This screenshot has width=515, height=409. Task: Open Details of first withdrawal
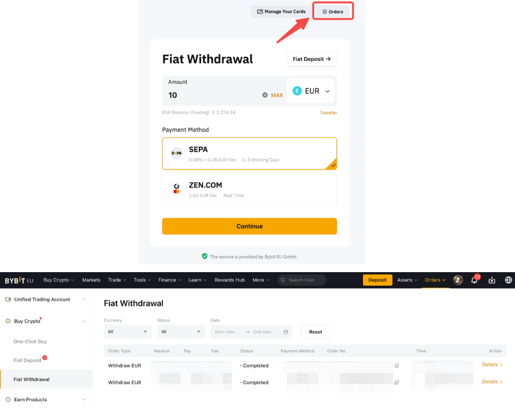point(492,365)
